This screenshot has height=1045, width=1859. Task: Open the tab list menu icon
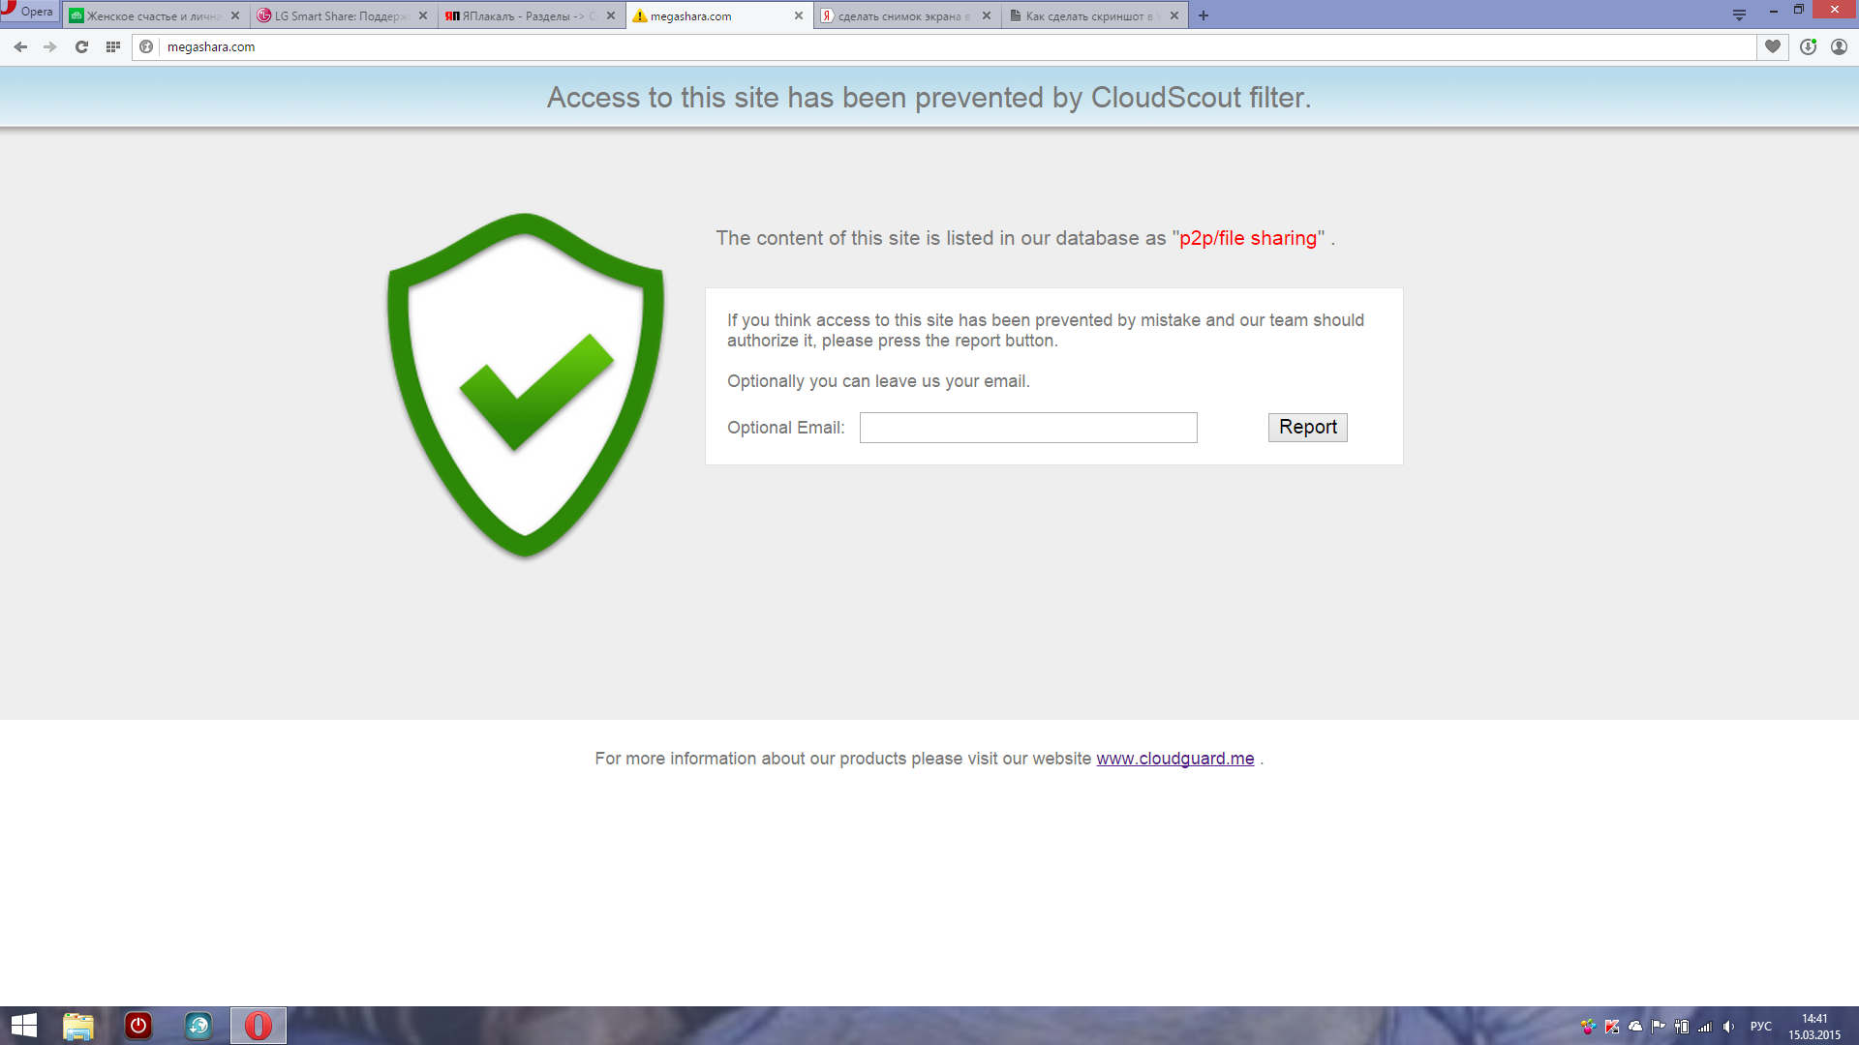1739,15
